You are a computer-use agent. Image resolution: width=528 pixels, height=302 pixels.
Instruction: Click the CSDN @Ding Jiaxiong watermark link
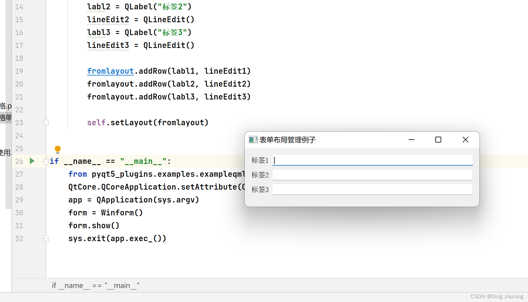point(496,296)
